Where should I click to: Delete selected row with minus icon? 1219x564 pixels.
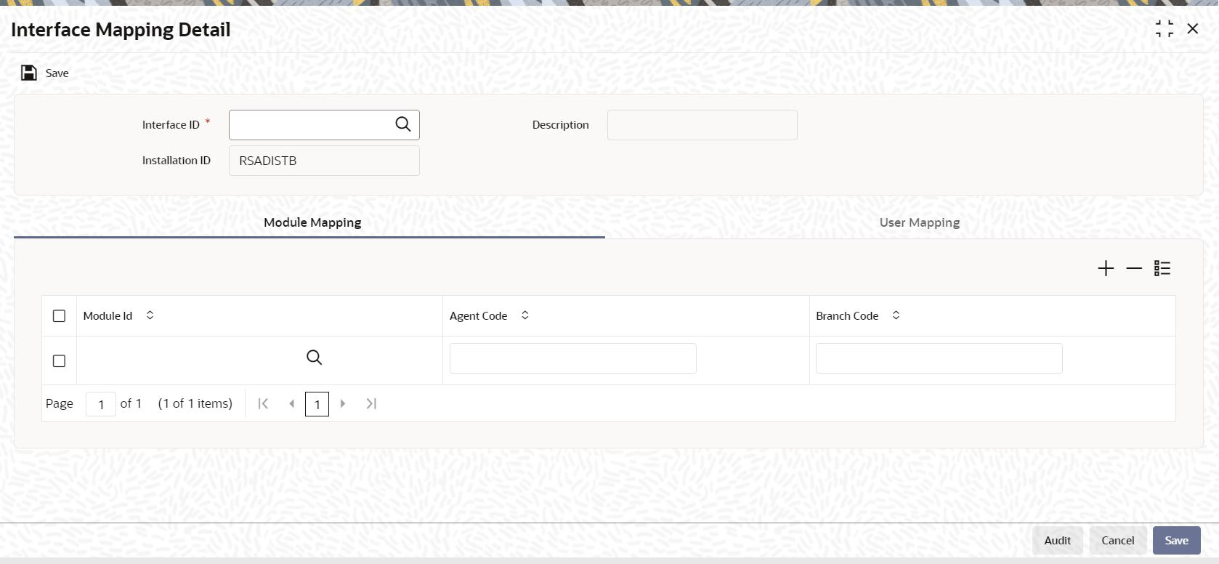pos(1134,268)
